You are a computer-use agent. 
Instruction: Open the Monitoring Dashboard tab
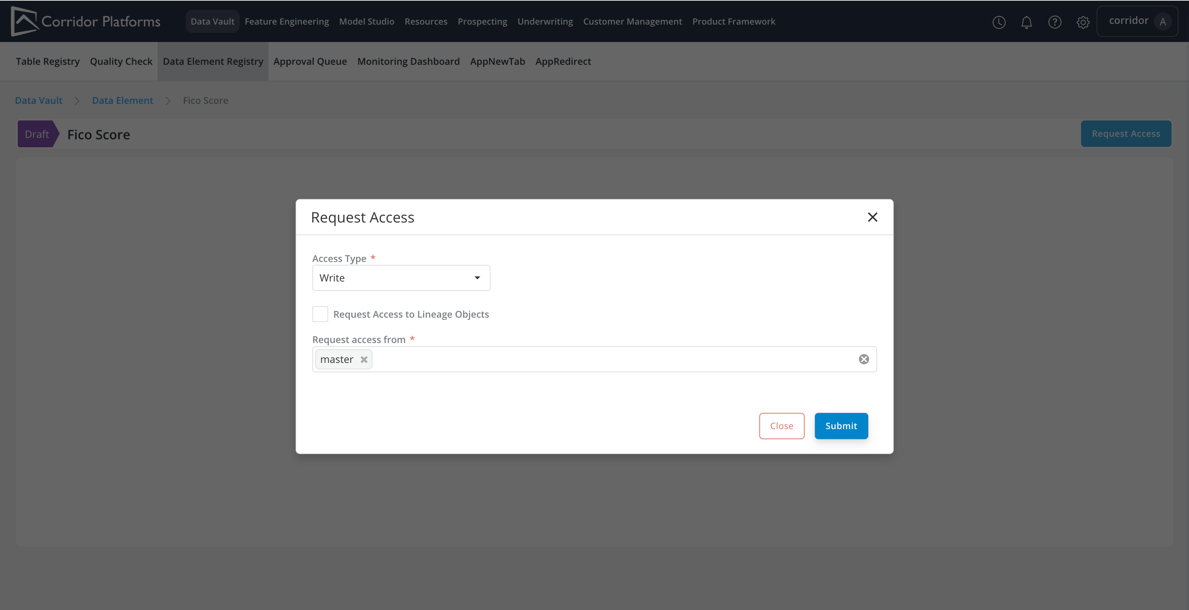(408, 61)
